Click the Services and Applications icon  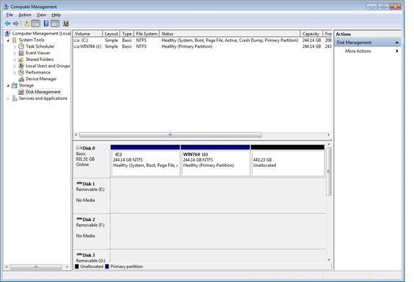point(15,98)
